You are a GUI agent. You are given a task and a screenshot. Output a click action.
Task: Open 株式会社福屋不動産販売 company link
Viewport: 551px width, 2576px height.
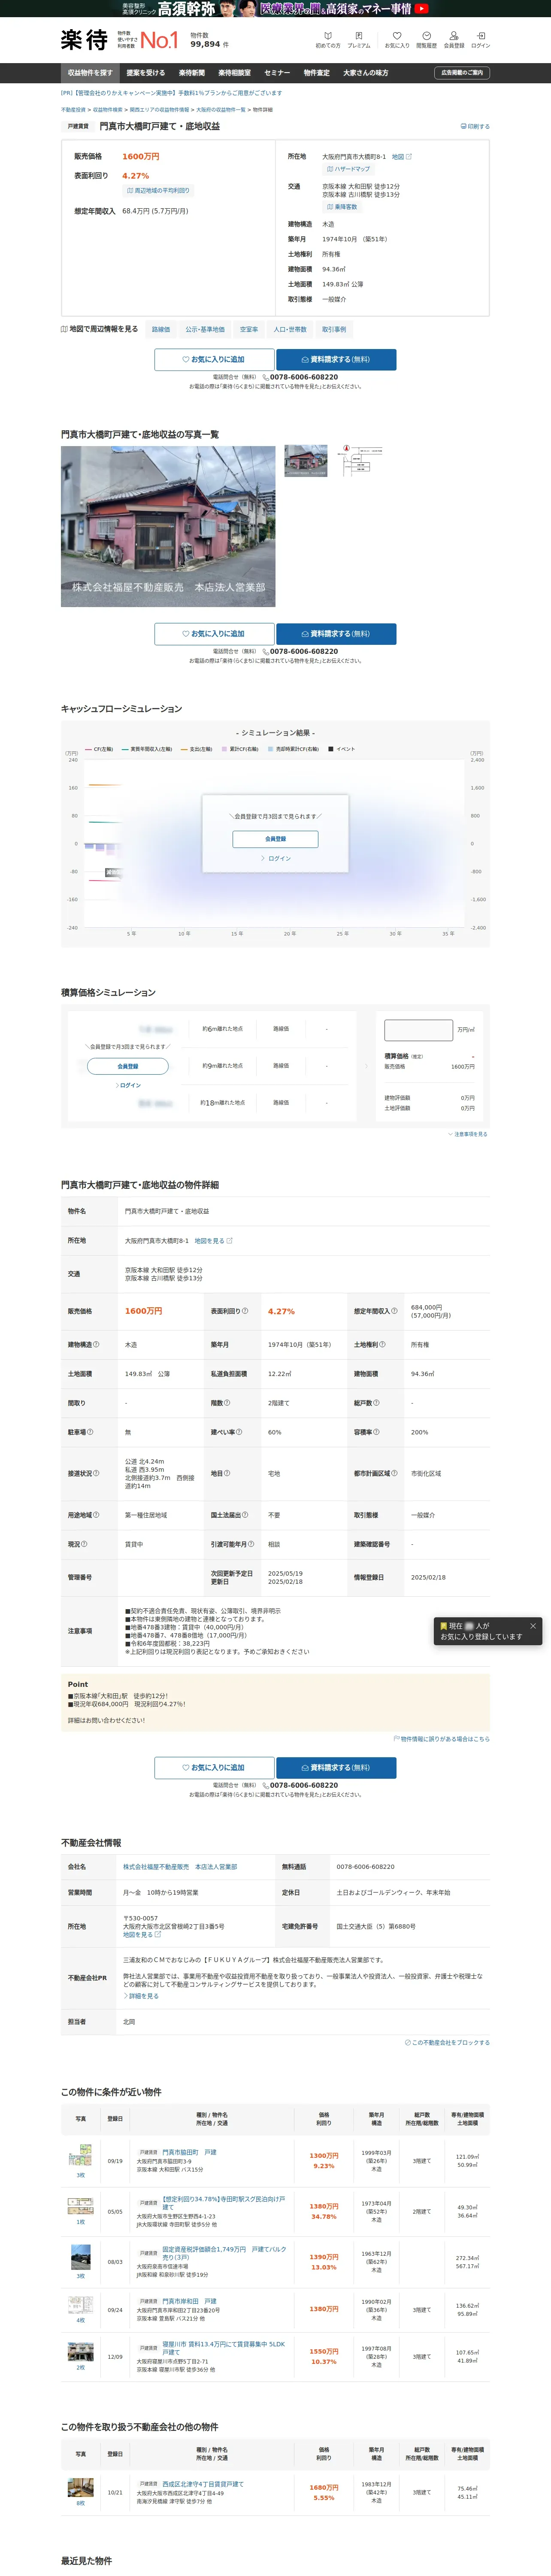point(180,1867)
